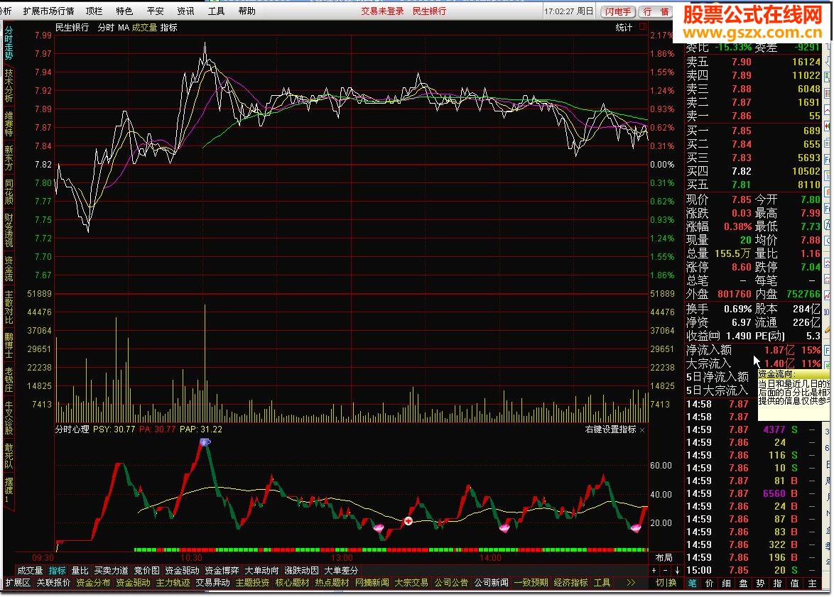Click the down arrow icon below 布局
Image resolution: width=834 pixels, height=597 pixels.
[x=677, y=571]
